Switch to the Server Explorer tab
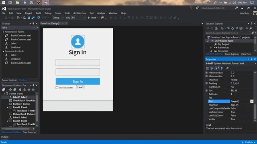 click(9, 80)
